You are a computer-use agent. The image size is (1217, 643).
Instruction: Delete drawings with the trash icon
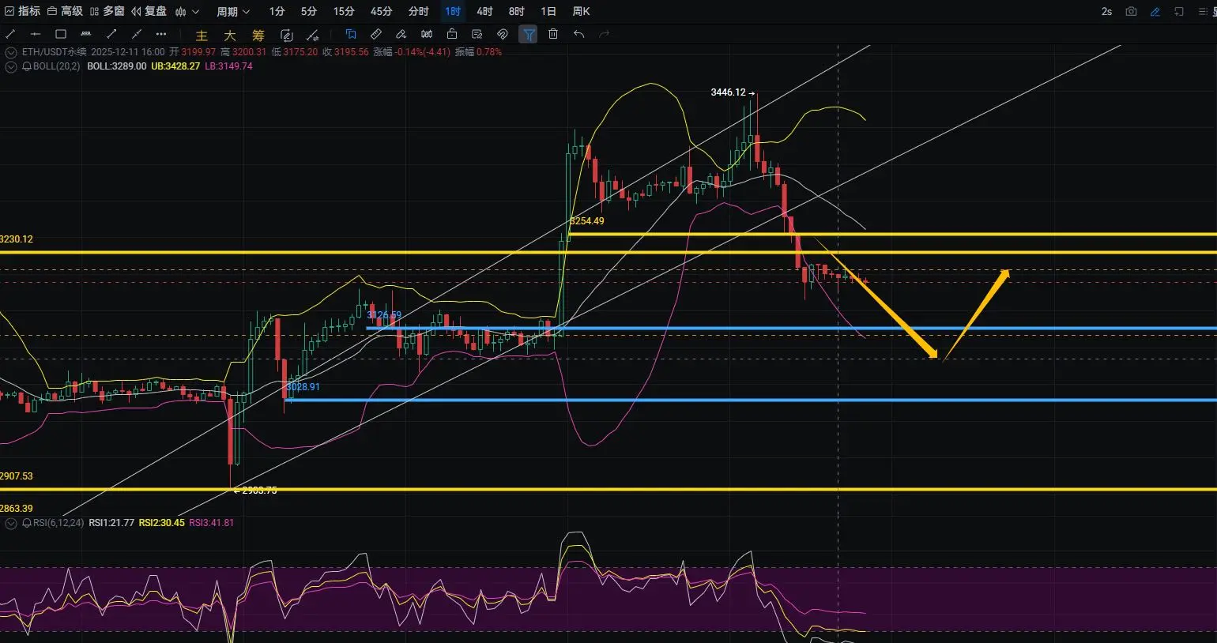point(553,34)
